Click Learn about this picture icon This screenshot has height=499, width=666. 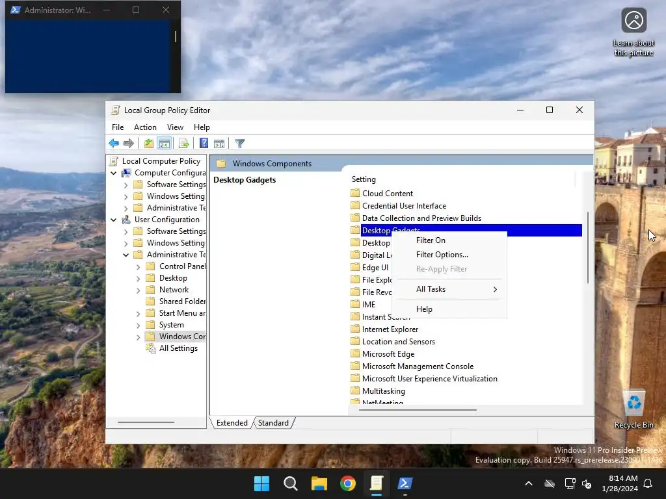pyautogui.click(x=633, y=32)
